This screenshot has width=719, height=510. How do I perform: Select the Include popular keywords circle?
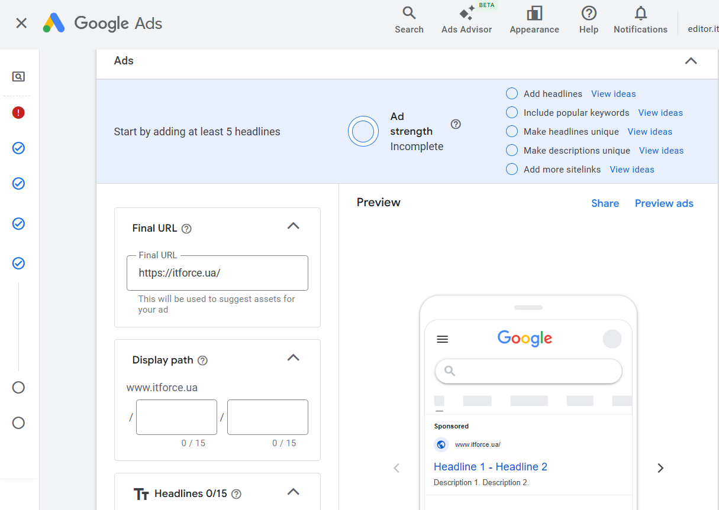point(512,113)
